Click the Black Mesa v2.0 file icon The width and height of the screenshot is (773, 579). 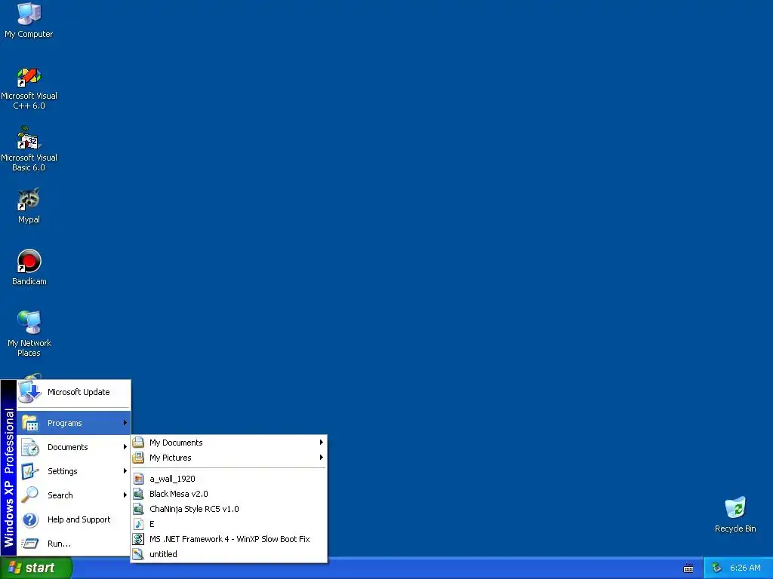point(139,494)
